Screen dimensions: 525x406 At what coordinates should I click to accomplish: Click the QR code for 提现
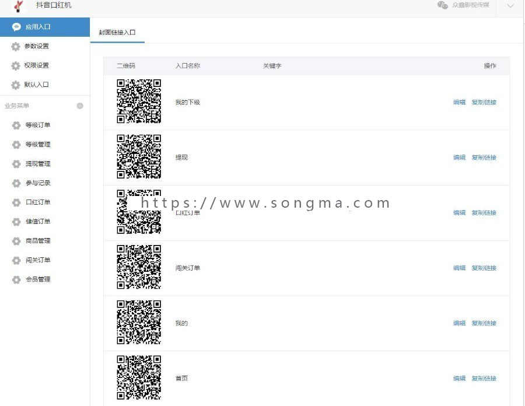click(x=139, y=156)
